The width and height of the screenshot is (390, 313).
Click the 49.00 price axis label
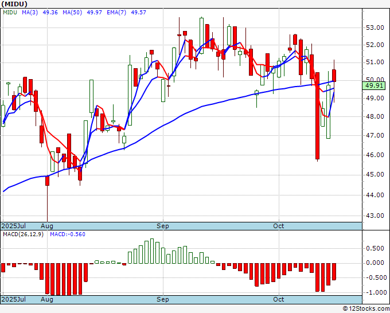click(375, 98)
